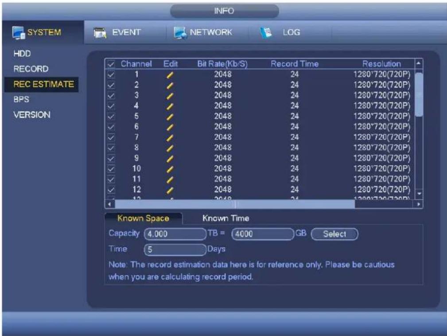Open the LOG tab label

(x=292, y=32)
